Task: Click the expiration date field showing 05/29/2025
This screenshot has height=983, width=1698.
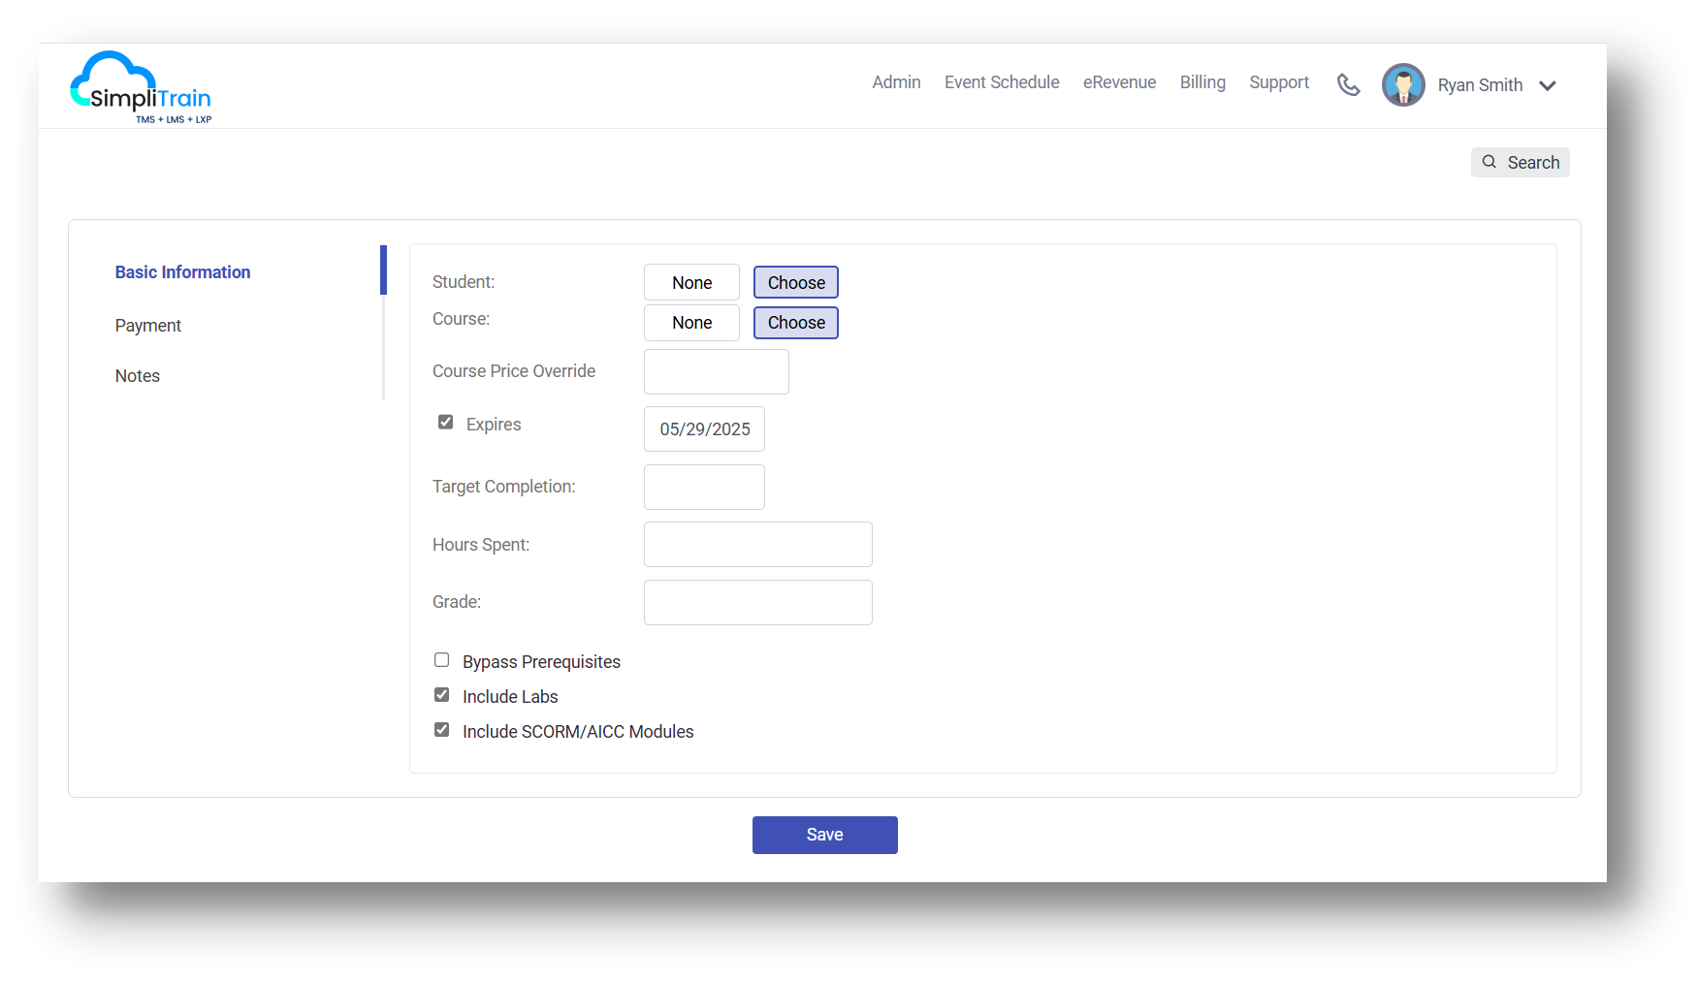Action: click(704, 428)
